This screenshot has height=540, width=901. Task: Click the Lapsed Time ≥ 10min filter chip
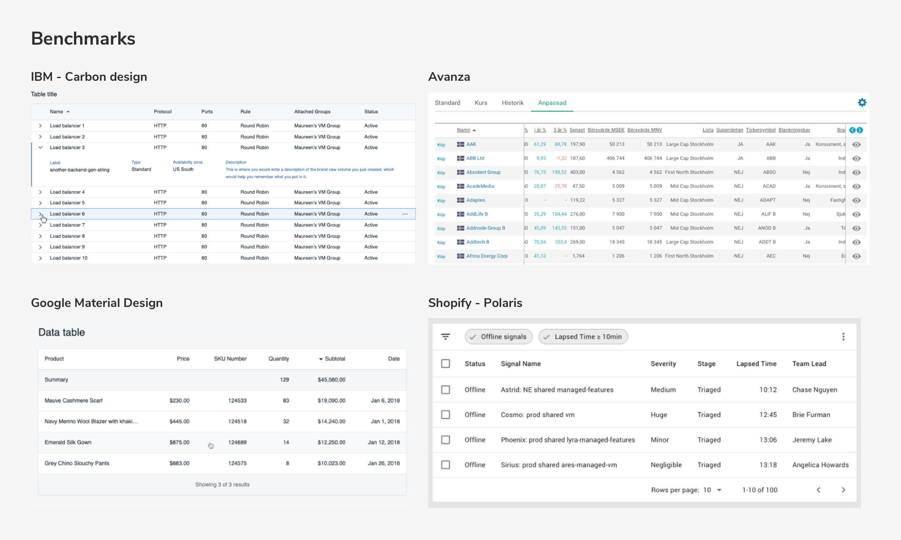[x=583, y=337]
